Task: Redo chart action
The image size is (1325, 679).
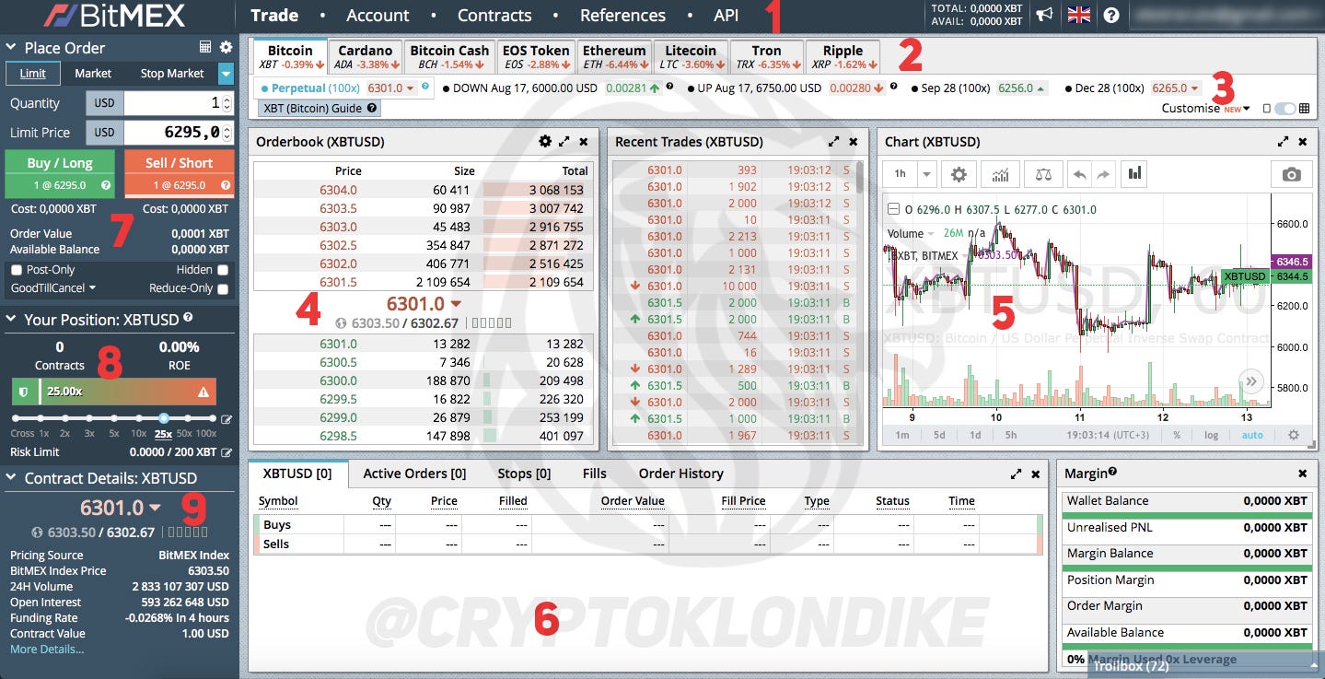Action: 1103,174
